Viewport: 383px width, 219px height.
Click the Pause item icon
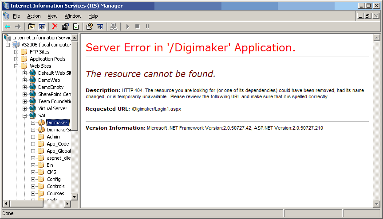[x=147, y=26]
